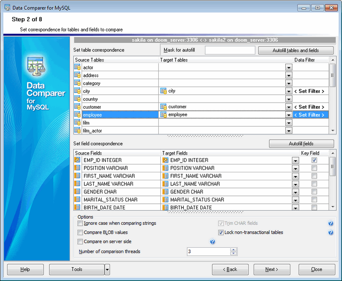Open help for Lock non-transactional tables
This screenshot has width=342, height=281.
click(331, 232)
